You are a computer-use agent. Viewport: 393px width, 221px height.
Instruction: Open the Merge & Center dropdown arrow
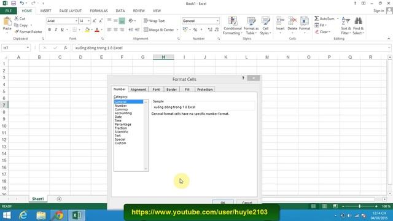point(177,30)
